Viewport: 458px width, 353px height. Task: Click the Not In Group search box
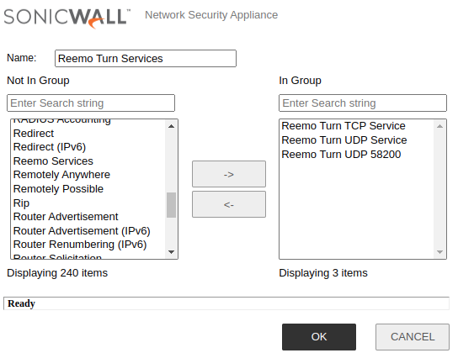[x=91, y=103]
